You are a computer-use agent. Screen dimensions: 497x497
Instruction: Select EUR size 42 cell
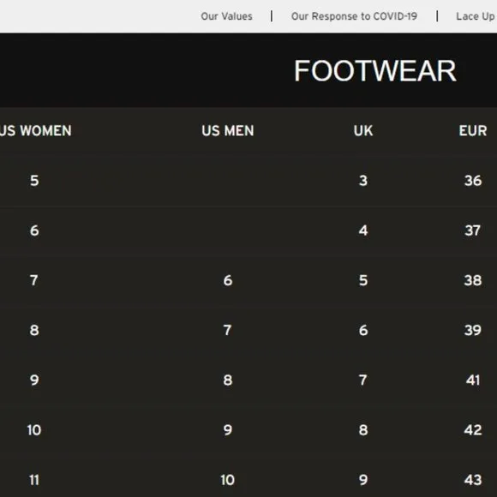tap(473, 430)
